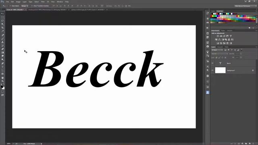Image resolution: width=258 pixels, height=145 pixels.
Task: Open the layer filter Kind dropdown
Action: click(x=217, y=50)
